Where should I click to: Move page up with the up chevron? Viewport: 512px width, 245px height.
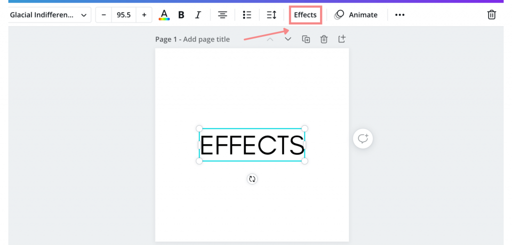coord(270,39)
